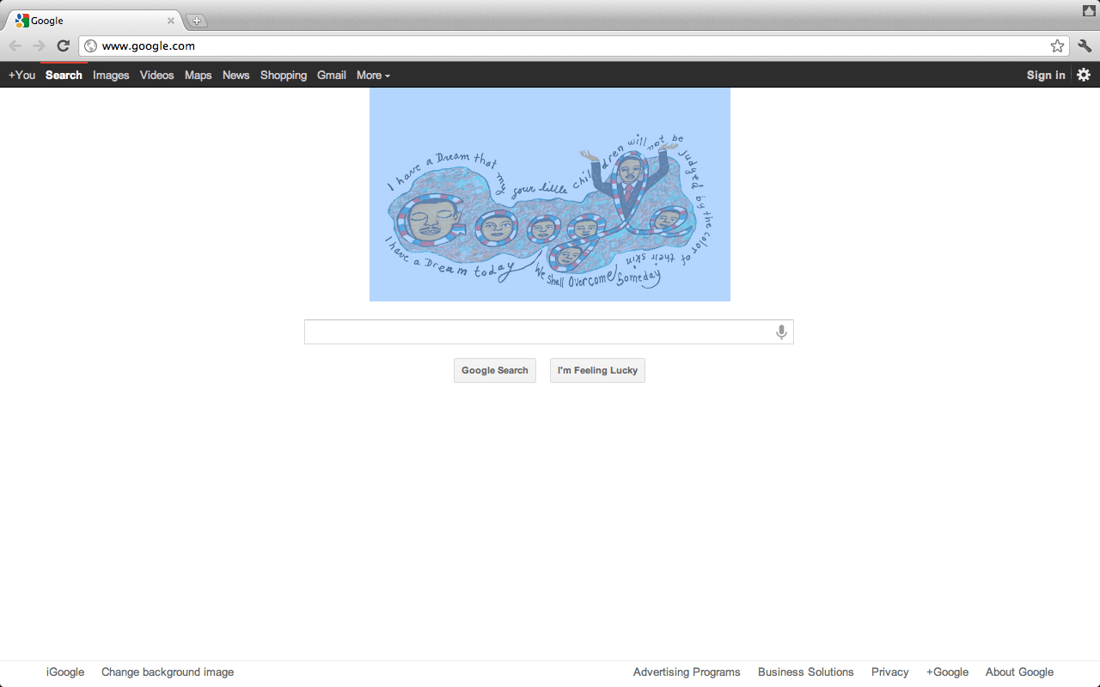Click the fullscreen icon at window top-right
Image resolution: width=1100 pixels, height=687 pixels.
coord(1089,10)
